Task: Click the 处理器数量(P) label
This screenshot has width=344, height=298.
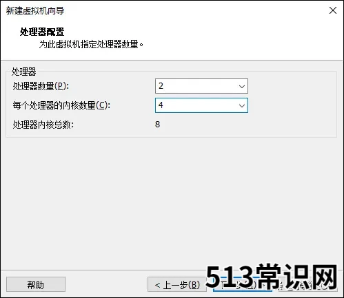Action: point(41,86)
